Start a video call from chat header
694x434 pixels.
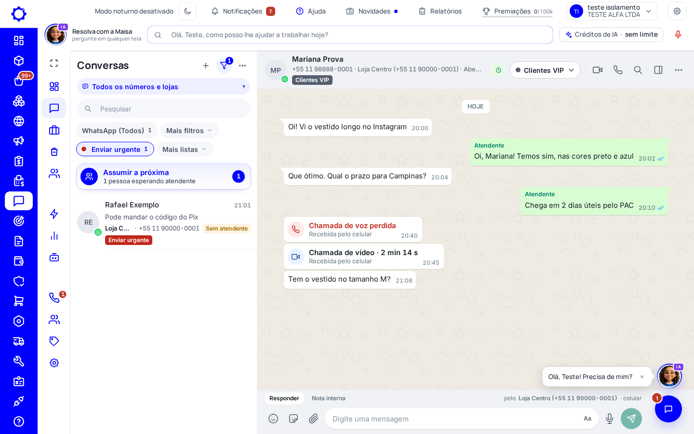pos(598,70)
